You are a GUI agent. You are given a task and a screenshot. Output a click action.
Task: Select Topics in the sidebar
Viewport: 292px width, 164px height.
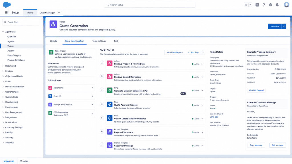tap(11, 46)
